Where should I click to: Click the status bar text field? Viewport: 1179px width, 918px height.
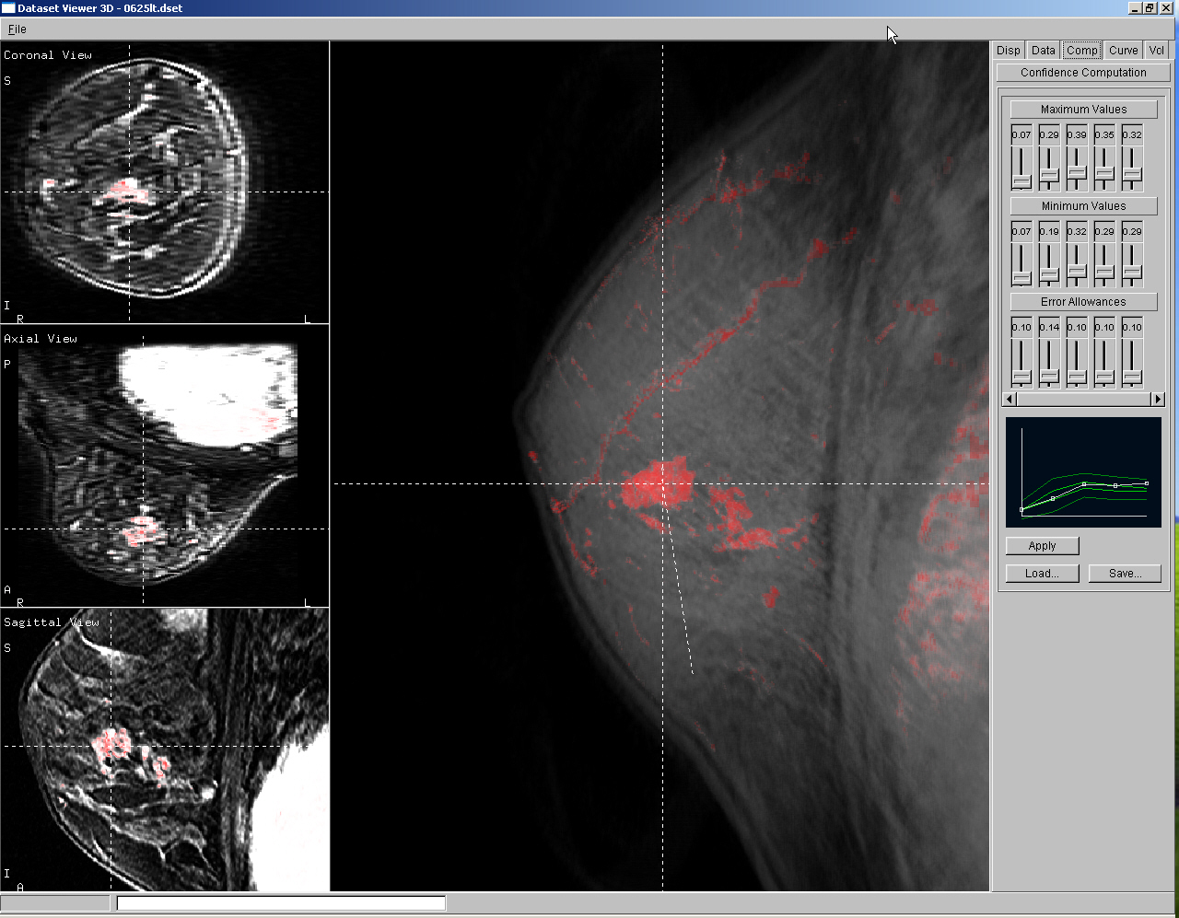coord(281,903)
